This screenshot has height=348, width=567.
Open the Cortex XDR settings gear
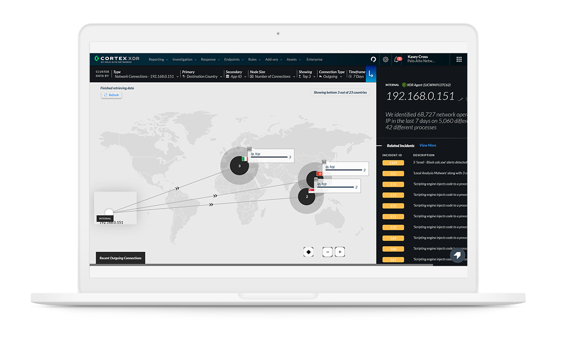tap(386, 59)
